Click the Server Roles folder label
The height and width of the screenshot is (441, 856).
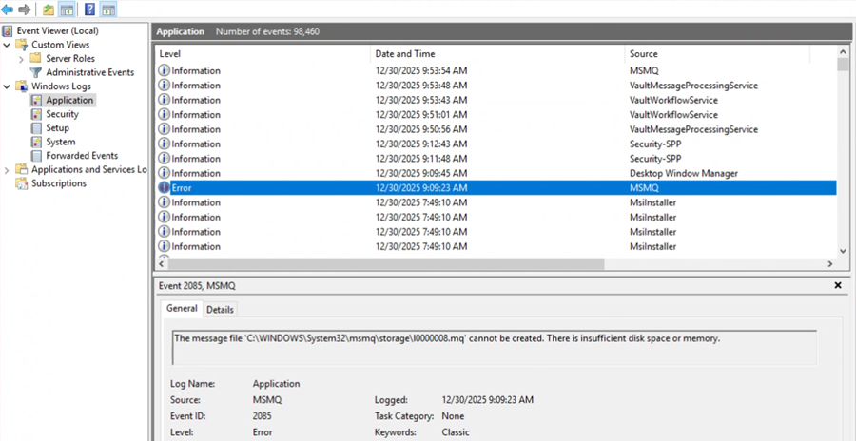click(70, 58)
